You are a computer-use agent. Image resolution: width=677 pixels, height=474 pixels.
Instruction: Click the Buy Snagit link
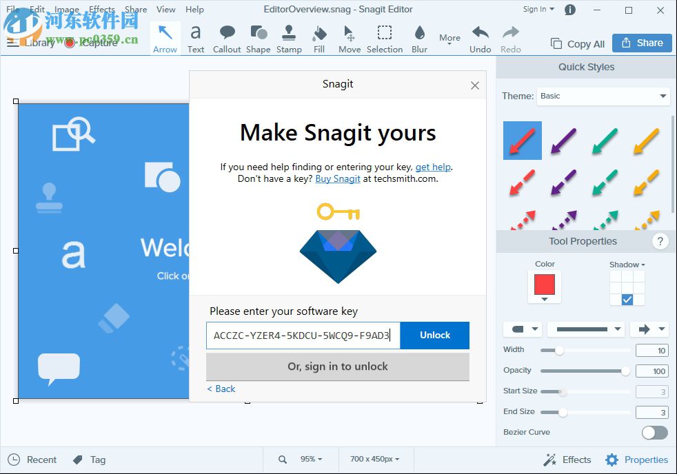click(338, 178)
